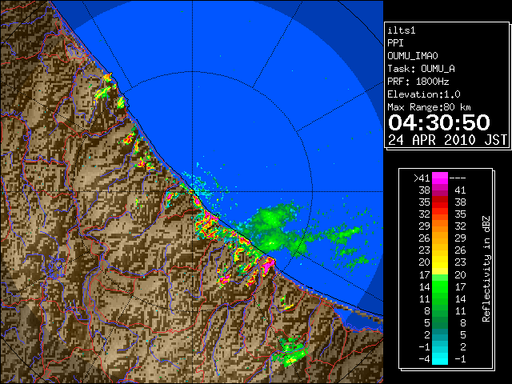
Task: Select the 'Elevation:1.0' text
Action: (x=424, y=94)
